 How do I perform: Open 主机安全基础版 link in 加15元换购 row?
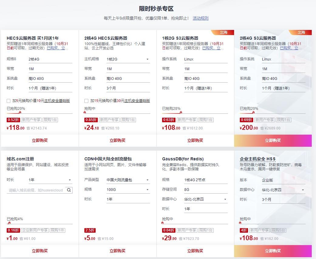[137, 101]
